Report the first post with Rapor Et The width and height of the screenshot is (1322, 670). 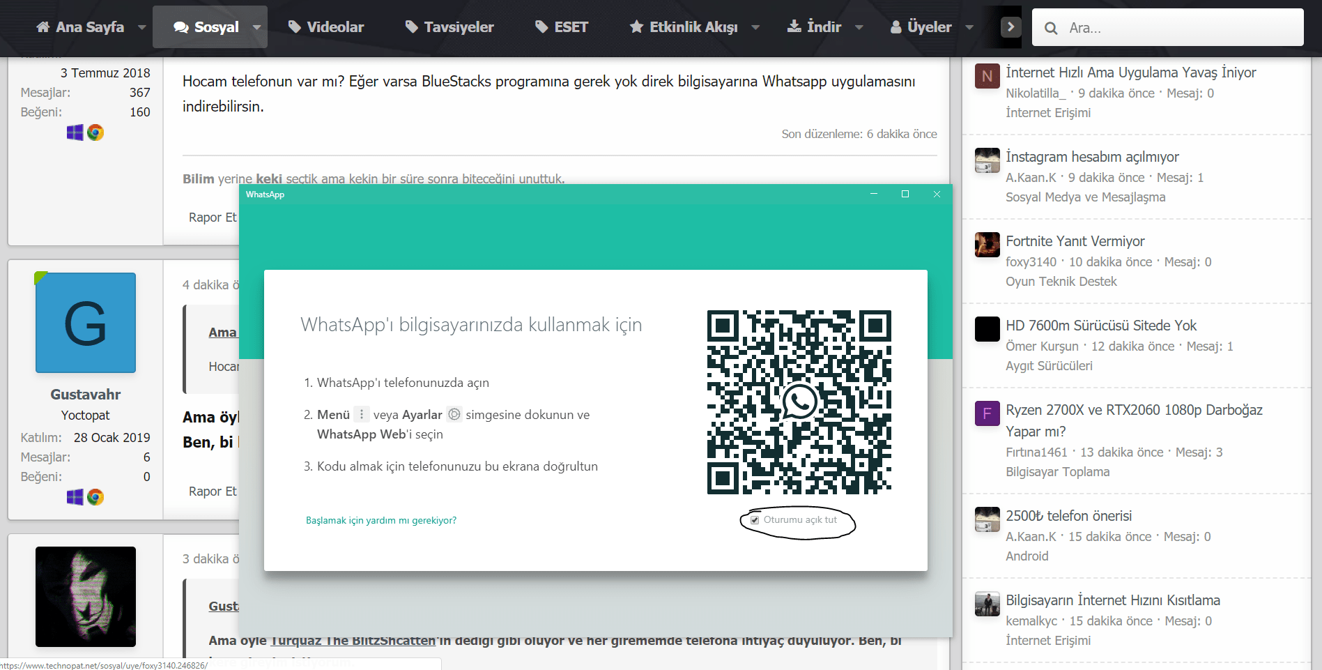click(213, 218)
